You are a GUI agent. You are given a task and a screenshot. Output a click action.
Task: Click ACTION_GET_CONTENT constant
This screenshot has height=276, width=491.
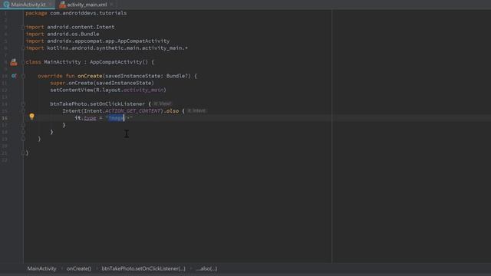[133, 111]
